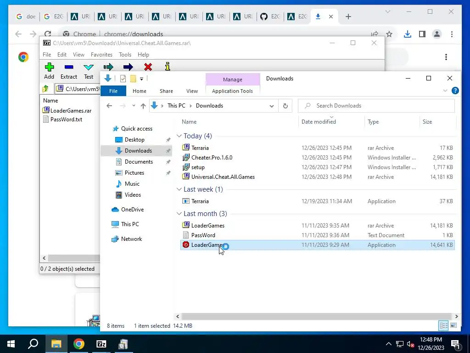Open a new Chrome tab
The height and width of the screenshot is (353, 470).
click(348, 17)
